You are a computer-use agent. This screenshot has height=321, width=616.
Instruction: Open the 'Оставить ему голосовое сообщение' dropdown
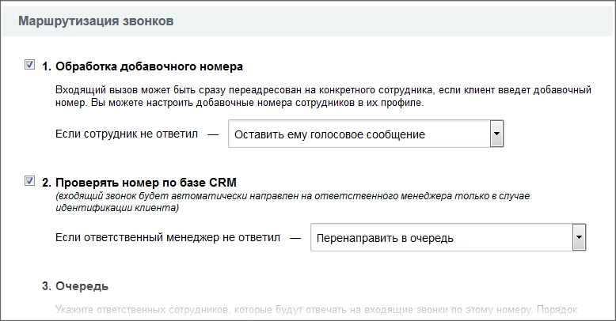(x=366, y=134)
